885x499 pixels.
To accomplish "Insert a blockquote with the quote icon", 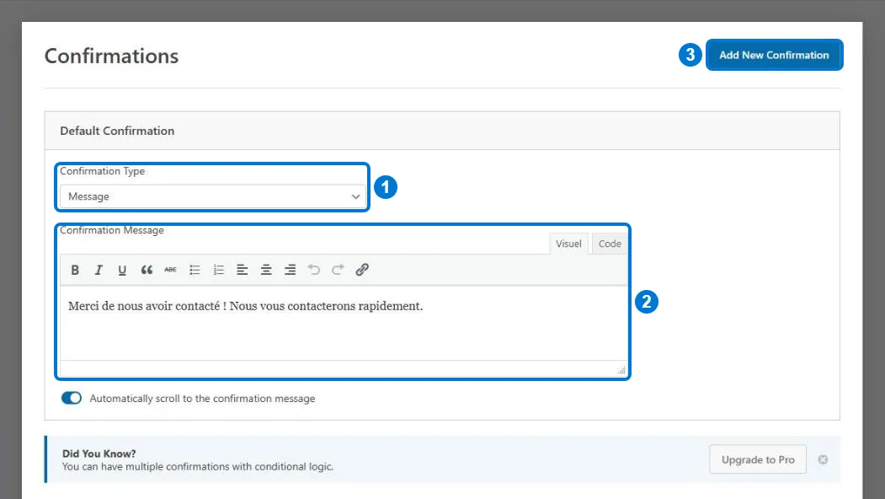I will tap(147, 270).
